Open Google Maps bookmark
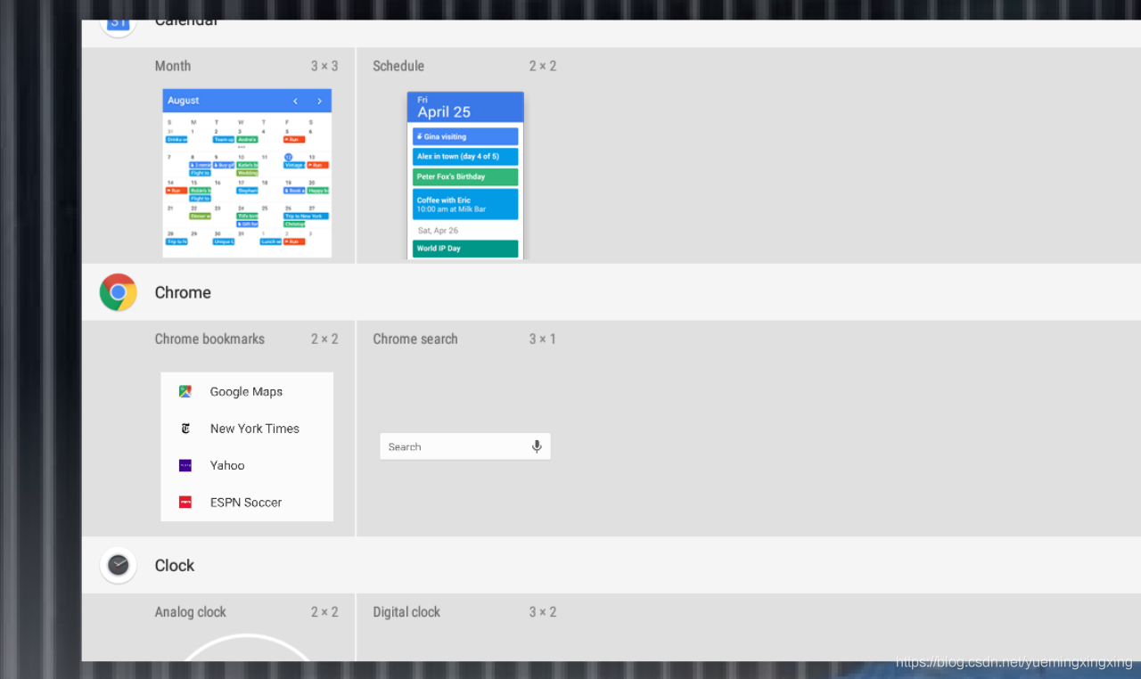Screen dimensions: 1141x679 [247, 391]
